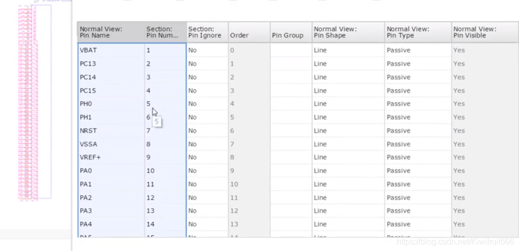This screenshot has height=251, width=519.
Task: Select the VBAT pin name cell
Action: coord(110,50)
